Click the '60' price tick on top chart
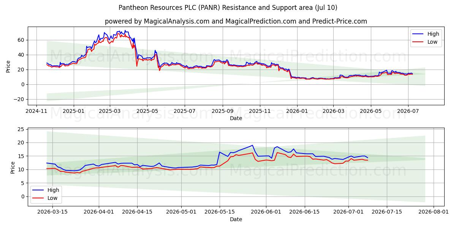 pos(21,40)
